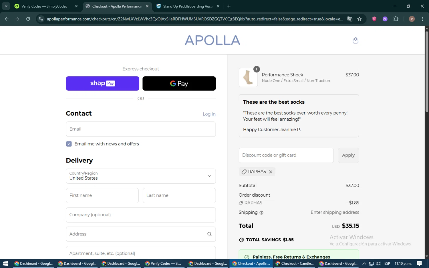Show hidden tray icons chevron

364,263
